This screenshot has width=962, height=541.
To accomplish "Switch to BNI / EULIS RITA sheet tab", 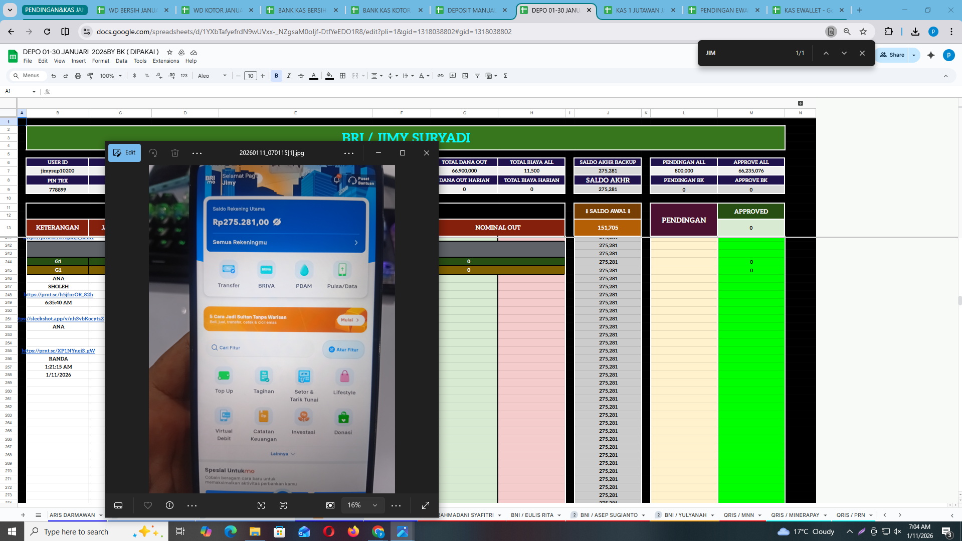I will [532, 515].
